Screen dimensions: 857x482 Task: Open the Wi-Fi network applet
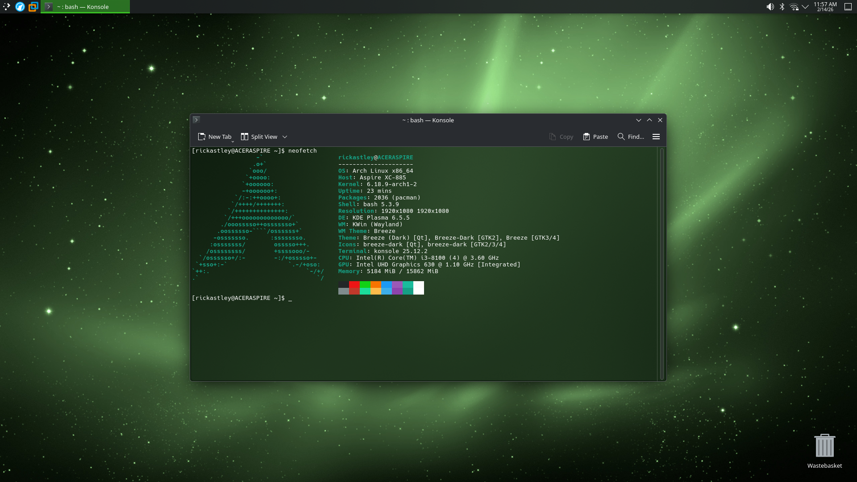point(794,7)
